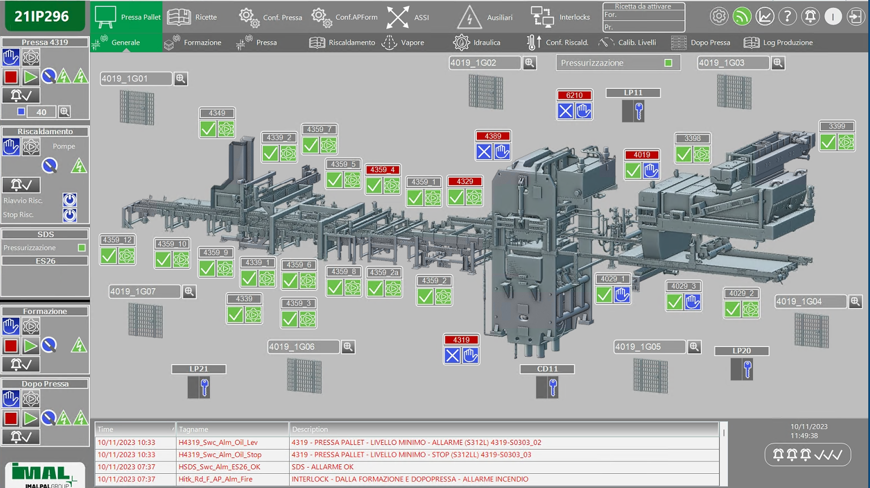Click the value field showing 40

click(42, 112)
